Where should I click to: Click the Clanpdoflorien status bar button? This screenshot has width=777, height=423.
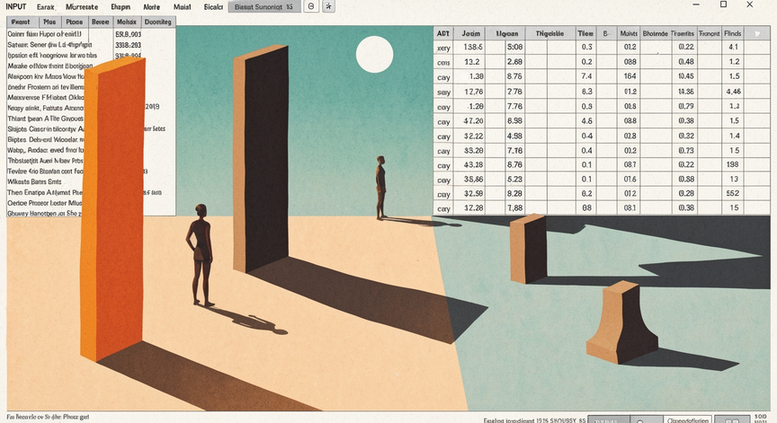[x=688, y=420]
